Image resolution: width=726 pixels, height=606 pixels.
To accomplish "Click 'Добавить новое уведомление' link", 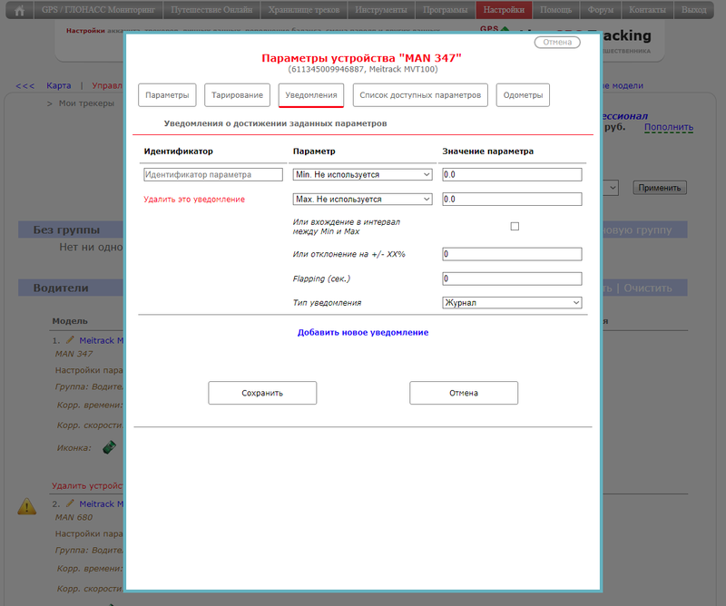I will click(x=363, y=333).
